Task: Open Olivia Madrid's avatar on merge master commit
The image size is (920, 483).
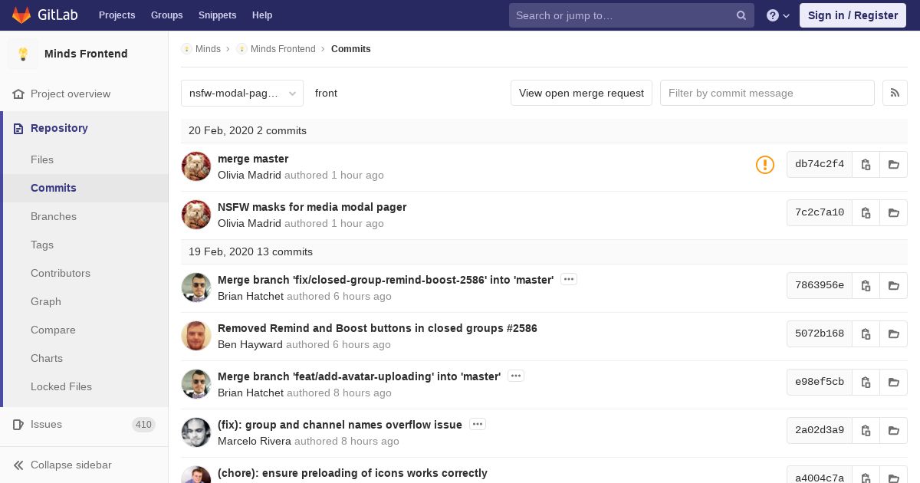Action: [x=196, y=166]
